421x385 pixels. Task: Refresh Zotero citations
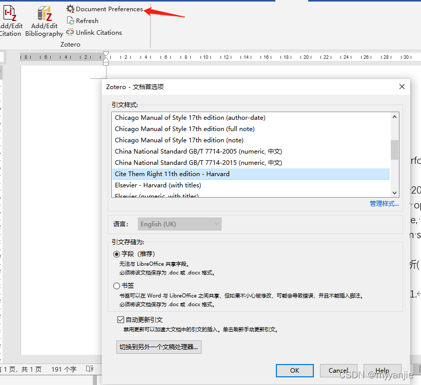(83, 20)
